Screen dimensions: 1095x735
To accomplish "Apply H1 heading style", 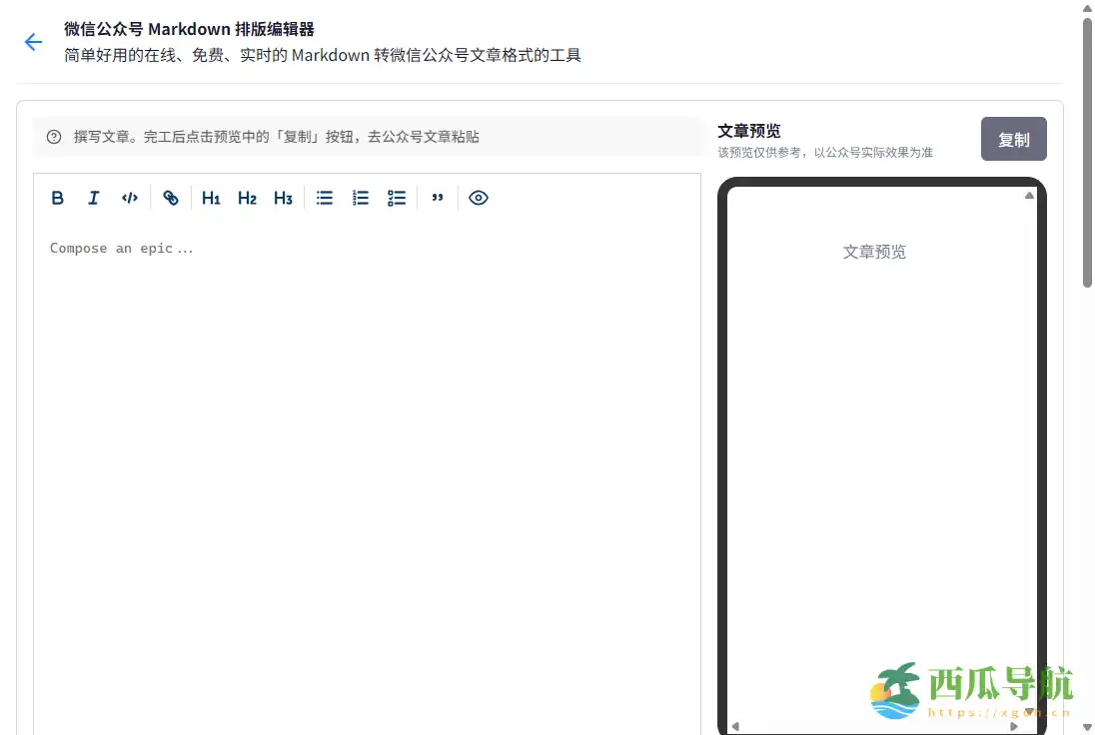I will pyautogui.click(x=210, y=198).
